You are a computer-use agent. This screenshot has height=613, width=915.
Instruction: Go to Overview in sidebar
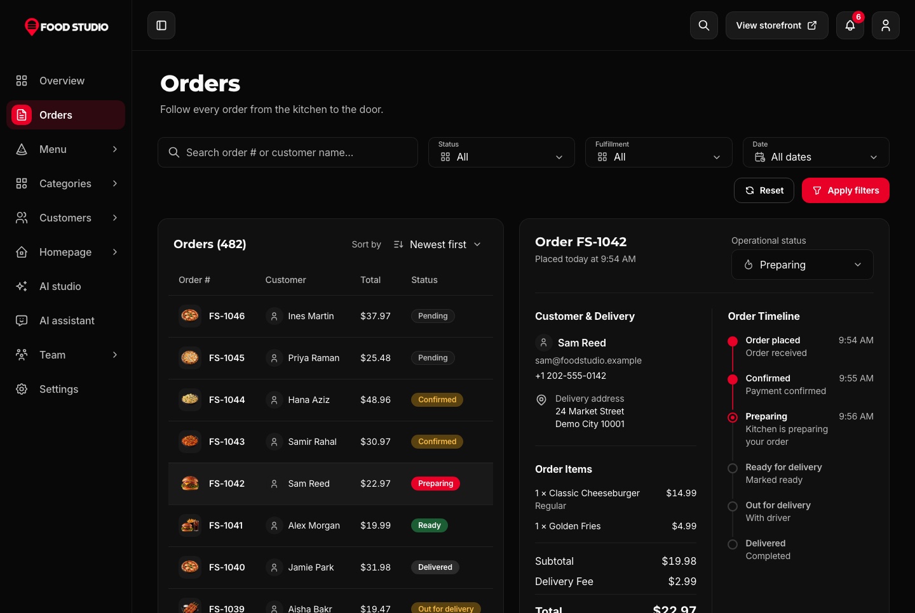(65, 81)
